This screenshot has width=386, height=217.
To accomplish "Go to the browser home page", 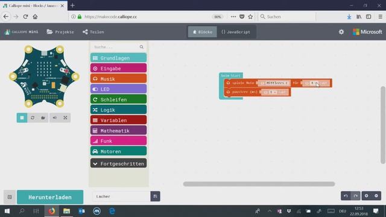I will 35,17.
